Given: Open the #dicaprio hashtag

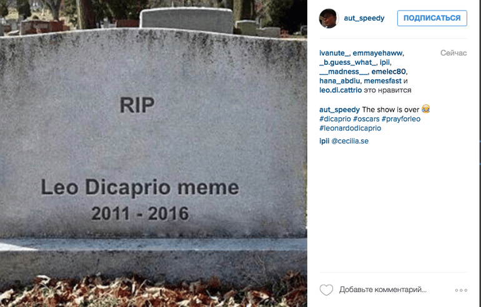Looking at the screenshot, I should pos(335,119).
